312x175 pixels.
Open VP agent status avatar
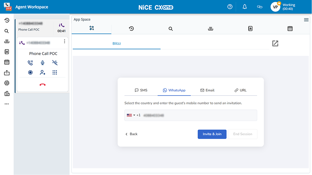[275, 7]
